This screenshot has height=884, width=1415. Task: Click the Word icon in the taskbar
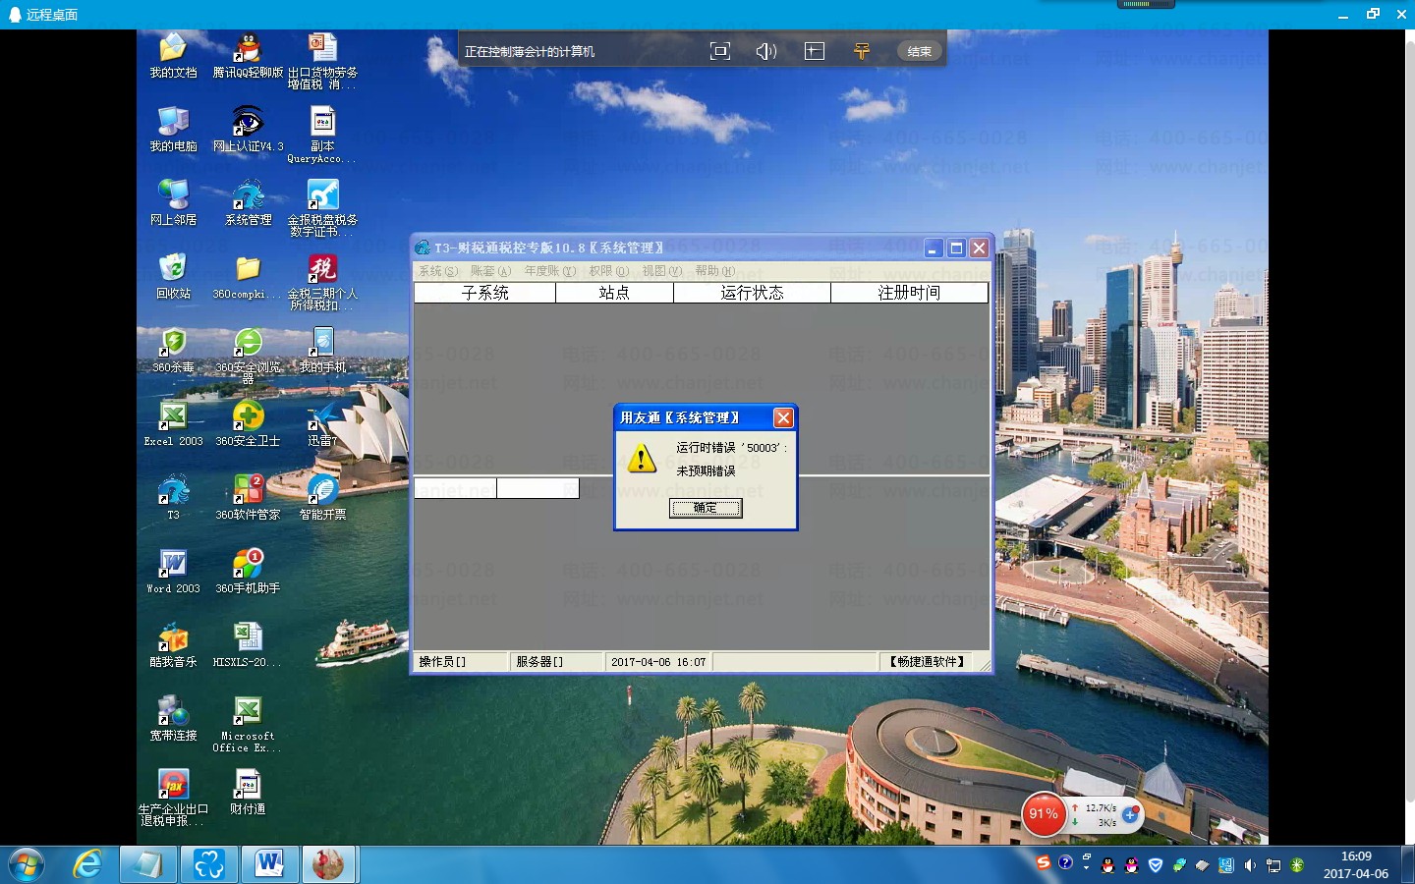(x=269, y=864)
